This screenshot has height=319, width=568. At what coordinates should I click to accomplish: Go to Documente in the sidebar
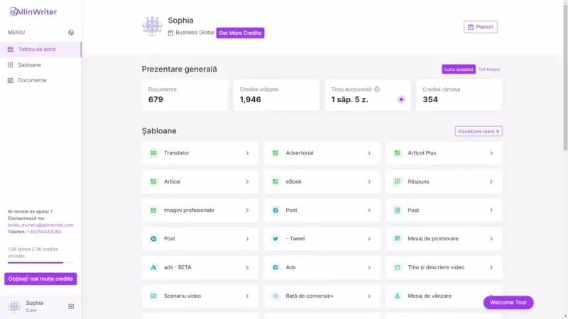(32, 80)
